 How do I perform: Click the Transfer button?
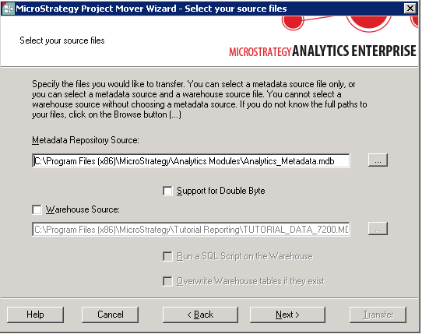378,315
